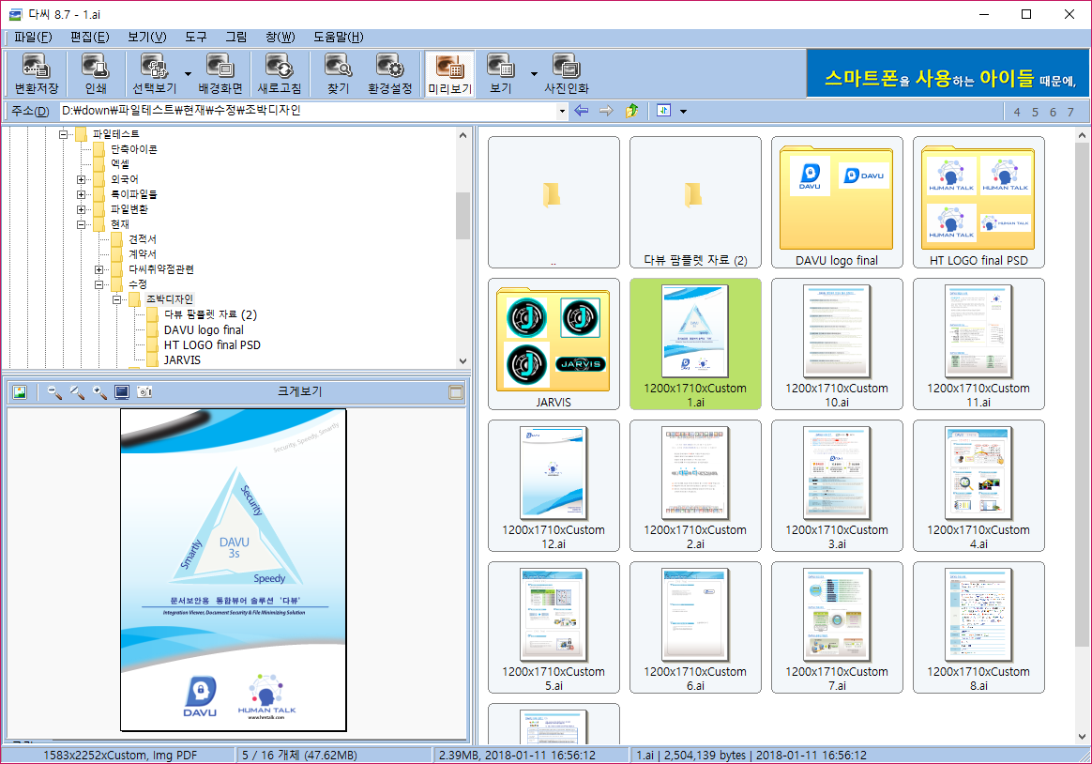This screenshot has width=1092, height=764.
Task: Click the sort order icon in address bar
Action: (663, 111)
